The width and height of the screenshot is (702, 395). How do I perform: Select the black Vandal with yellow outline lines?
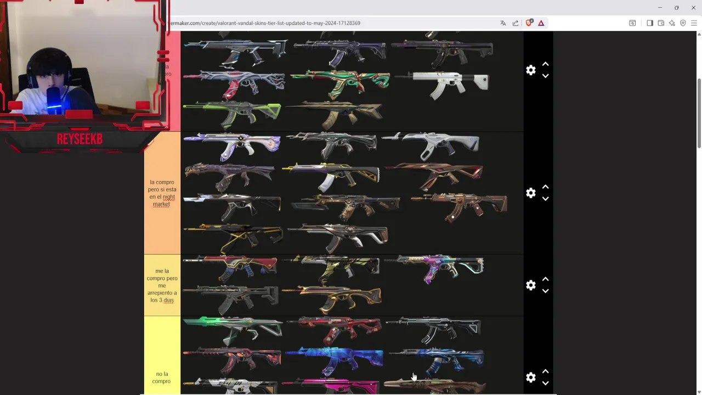pyautogui.click(x=233, y=238)
